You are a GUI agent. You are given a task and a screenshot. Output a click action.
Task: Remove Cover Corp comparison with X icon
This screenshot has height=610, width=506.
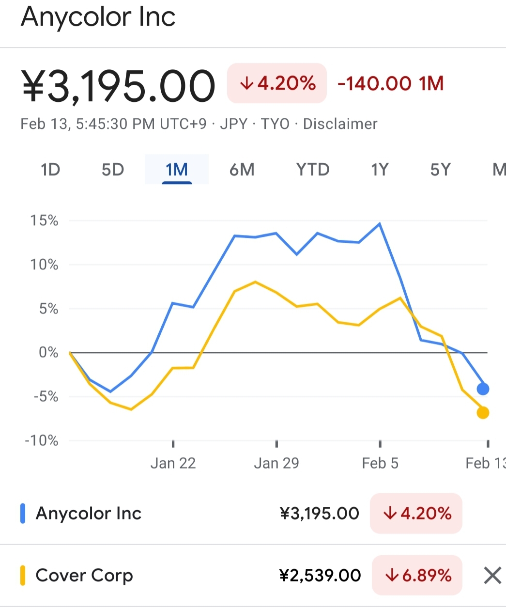point(492,576)
